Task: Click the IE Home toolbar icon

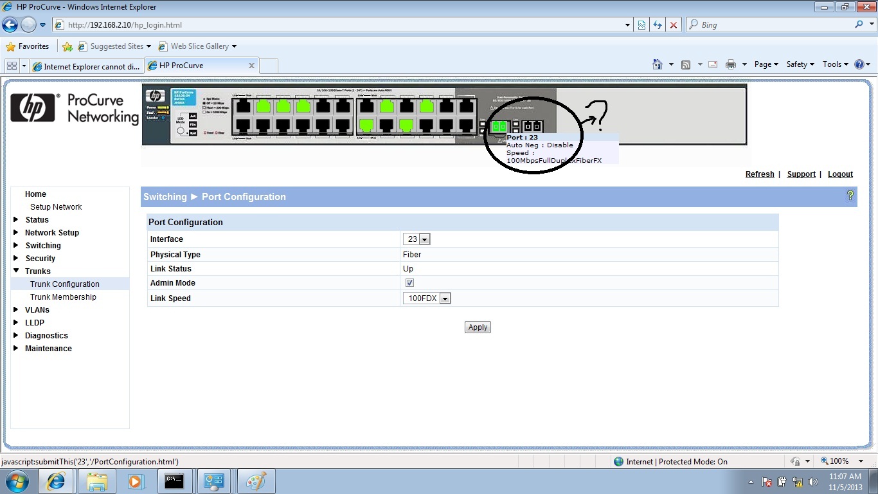Action: [x=657, y=64]
